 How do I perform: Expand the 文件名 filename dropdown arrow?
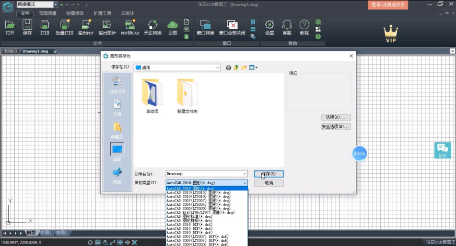[x=245, y=174]
